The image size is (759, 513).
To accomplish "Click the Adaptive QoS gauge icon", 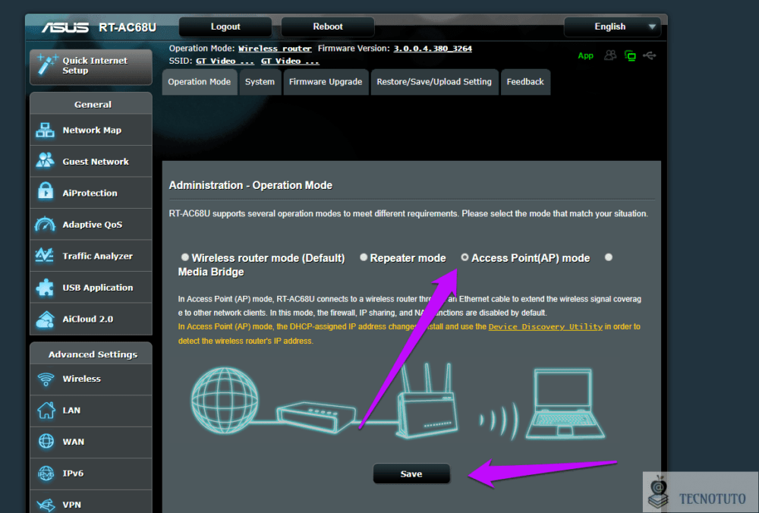I will 45,224.
